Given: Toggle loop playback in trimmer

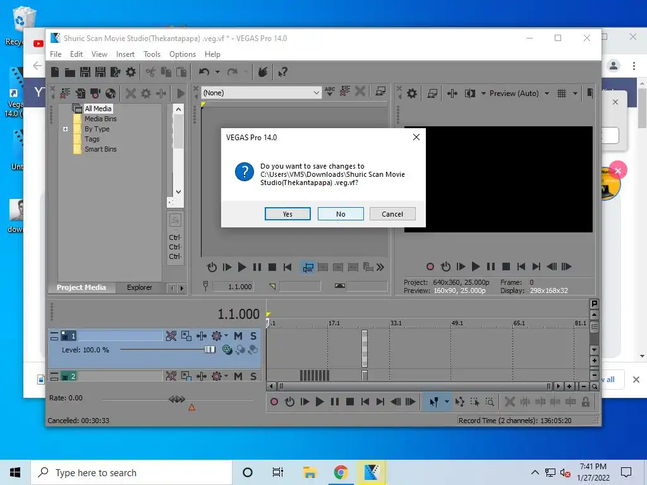Looking at the screenshot, I should (212, 267).
